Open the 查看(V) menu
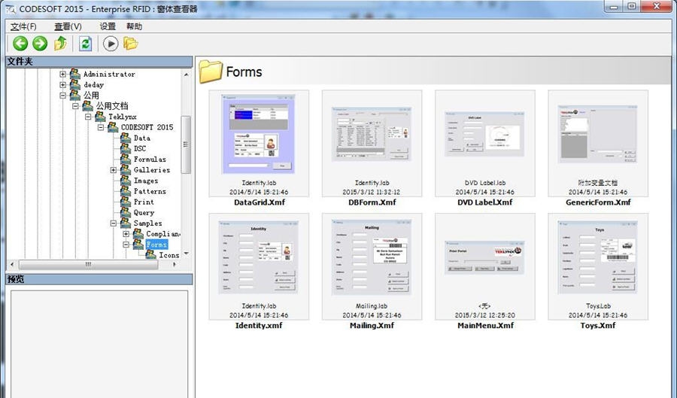Viewport: 677px width, 398px height. pyautogui.click(x=68, y=26)
